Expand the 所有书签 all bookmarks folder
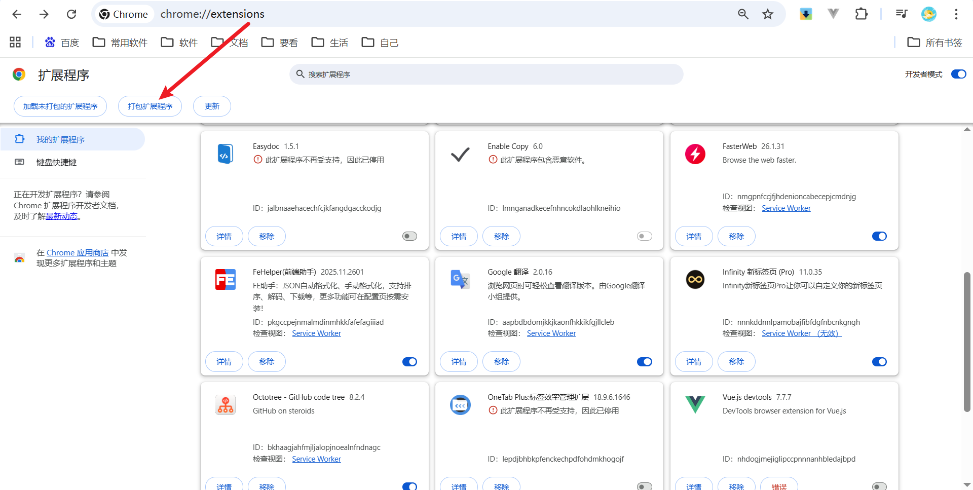Viewport: 973px width, 490px height. point(934,43)
